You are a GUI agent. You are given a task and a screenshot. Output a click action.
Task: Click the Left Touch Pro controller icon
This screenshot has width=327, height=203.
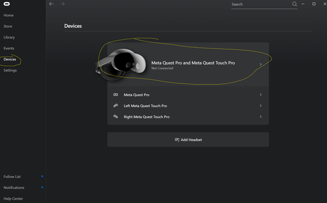[x=115, y=106]
